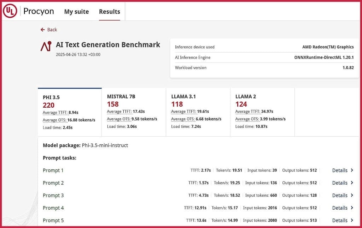
Task: Click the Prompt 4 row label
Action: pos(53,208)
